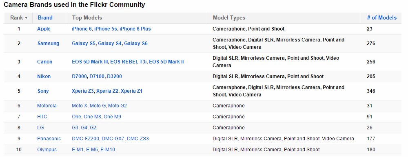
Task: Open the Motorola brand link
Action: coord(47,106)
